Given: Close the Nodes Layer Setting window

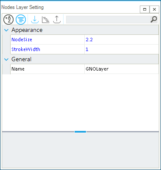Looking at the screenshot, I should click(154, 9).
